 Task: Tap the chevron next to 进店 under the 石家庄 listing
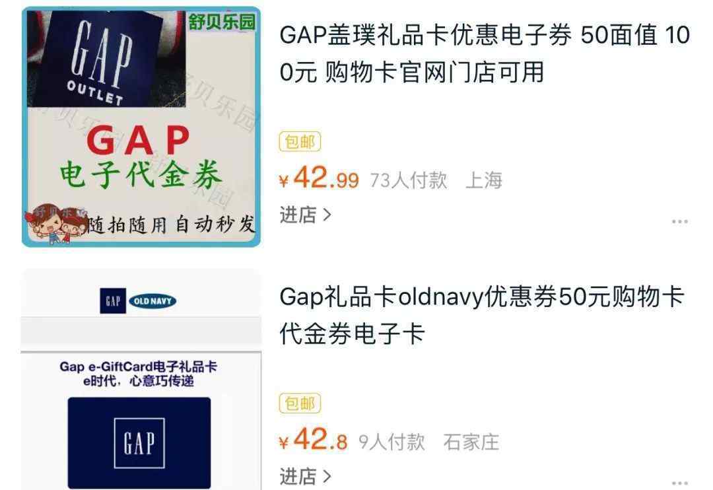(327, 476)
